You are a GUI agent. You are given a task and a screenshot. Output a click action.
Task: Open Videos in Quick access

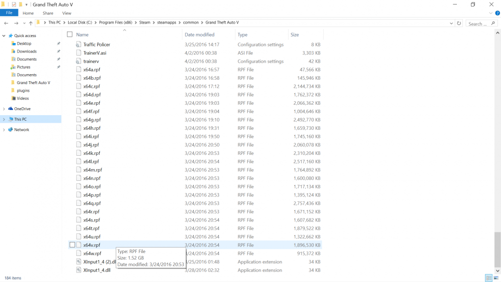(x=23, y=98)
